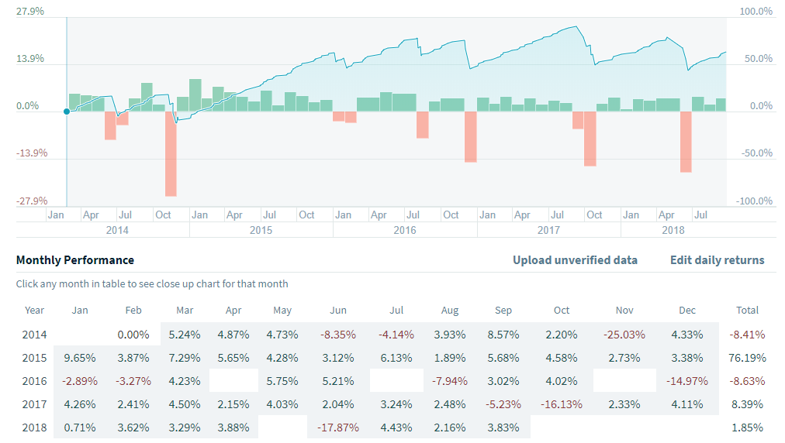The width and height of the screenshot is (785, 443).
Task: Jump to the 2016 year segment on the timeline
Action: 405,230
